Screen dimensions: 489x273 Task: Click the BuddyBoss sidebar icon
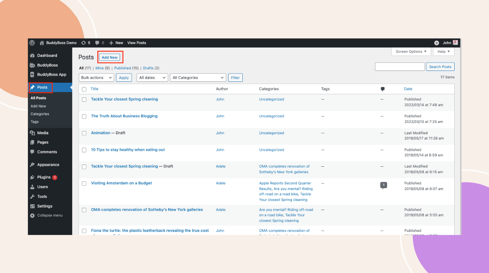pyautogui.click(x=32, y=65)
